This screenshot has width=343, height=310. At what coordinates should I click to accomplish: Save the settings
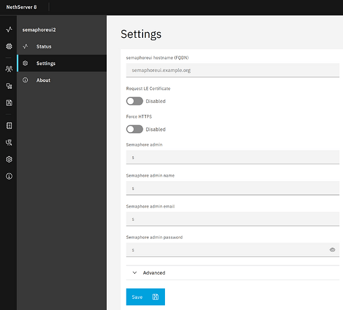coord(146,296)
